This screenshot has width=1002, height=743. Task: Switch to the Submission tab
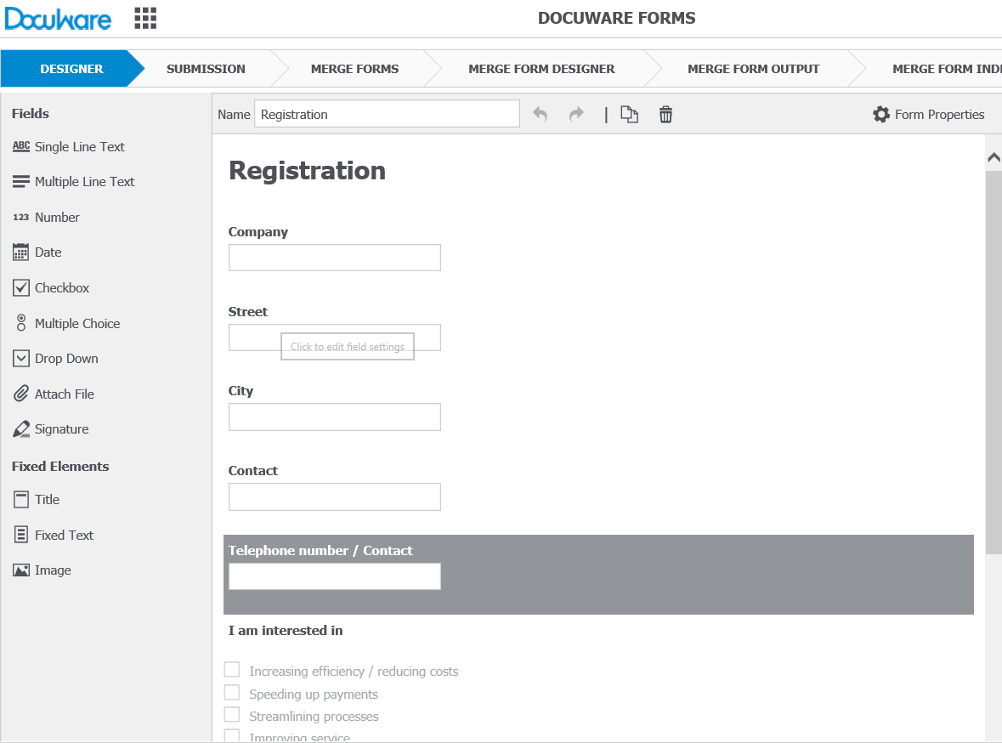[x=206, y=69]
